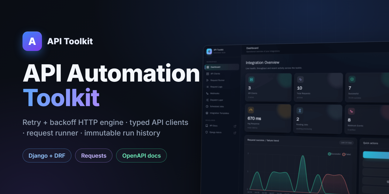Viewport: 389px width, 194px height.
Task: Open Dashboard in the sidebar menu
Action: (x=222, y=67)
